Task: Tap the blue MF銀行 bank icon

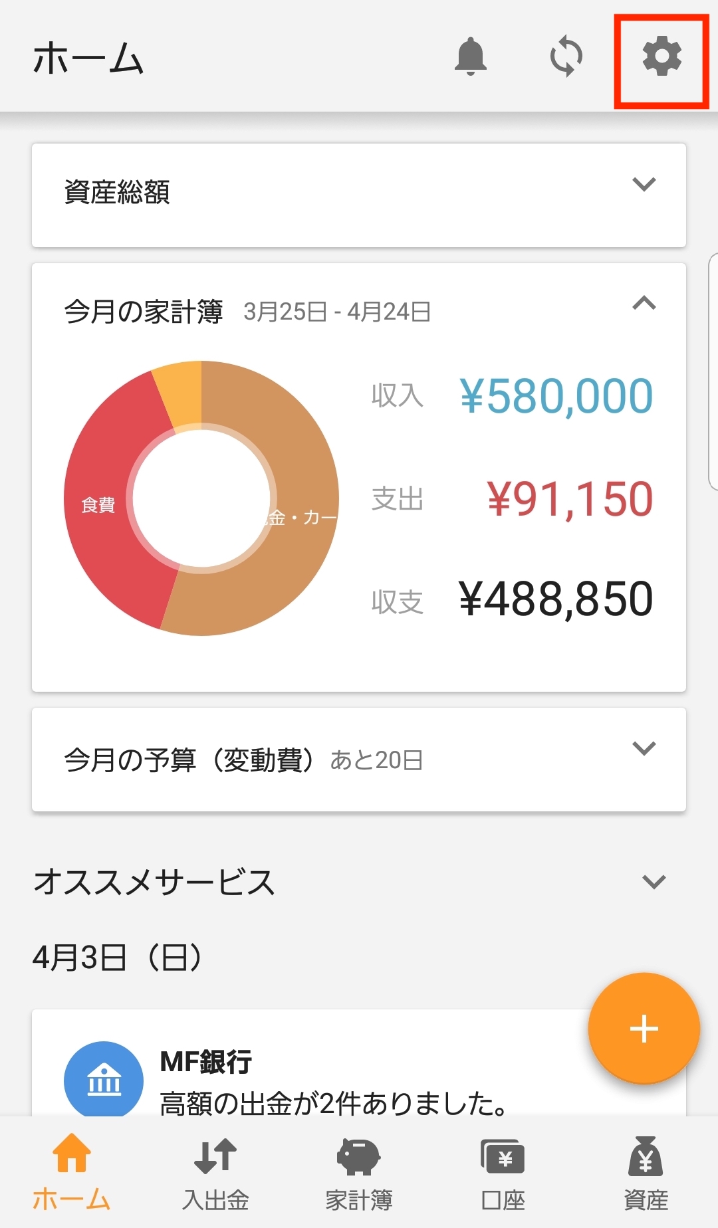Action: coord(104,1080)
